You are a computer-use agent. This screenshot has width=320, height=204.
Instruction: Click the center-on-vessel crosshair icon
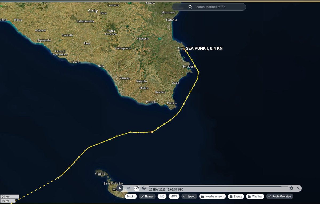coord(144,188)
